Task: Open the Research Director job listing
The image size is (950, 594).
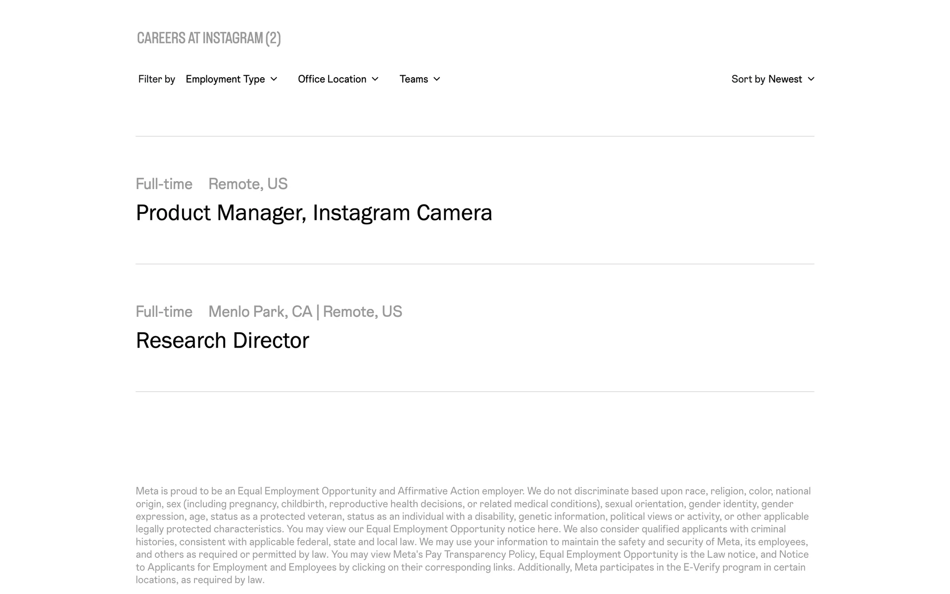Action: click(x=222, y=341)
